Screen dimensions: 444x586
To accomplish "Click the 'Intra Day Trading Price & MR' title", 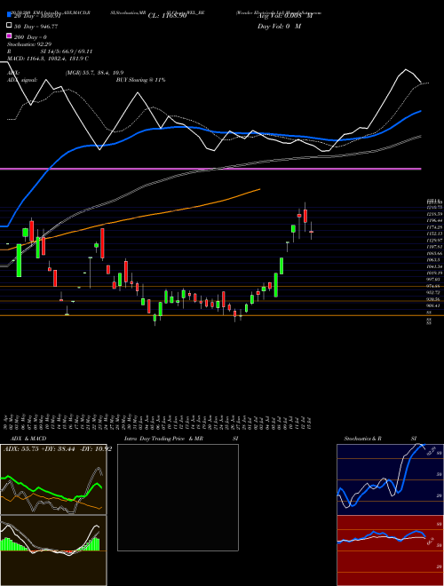I will [x=163, y=439].
